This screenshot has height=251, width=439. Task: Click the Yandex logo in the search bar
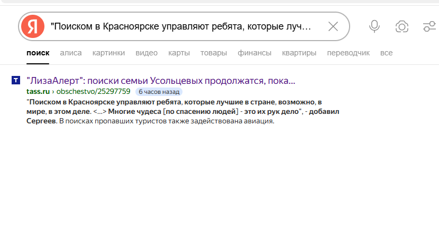(x=33, y=26)
